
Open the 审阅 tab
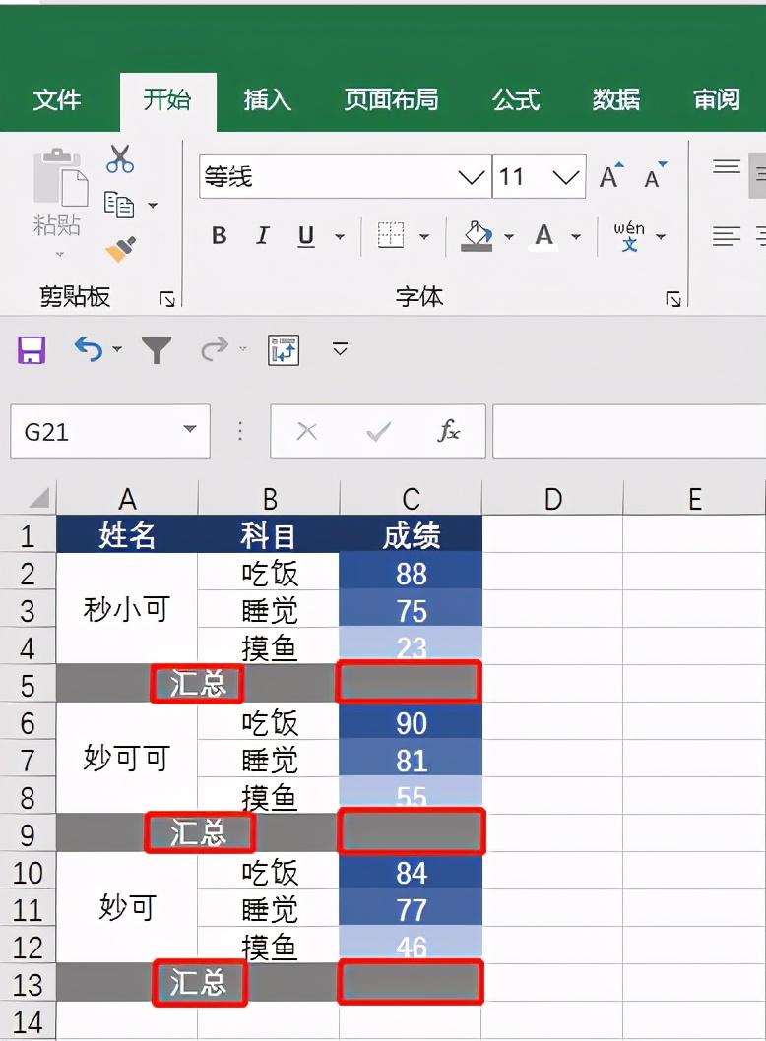tap(716, 100)
